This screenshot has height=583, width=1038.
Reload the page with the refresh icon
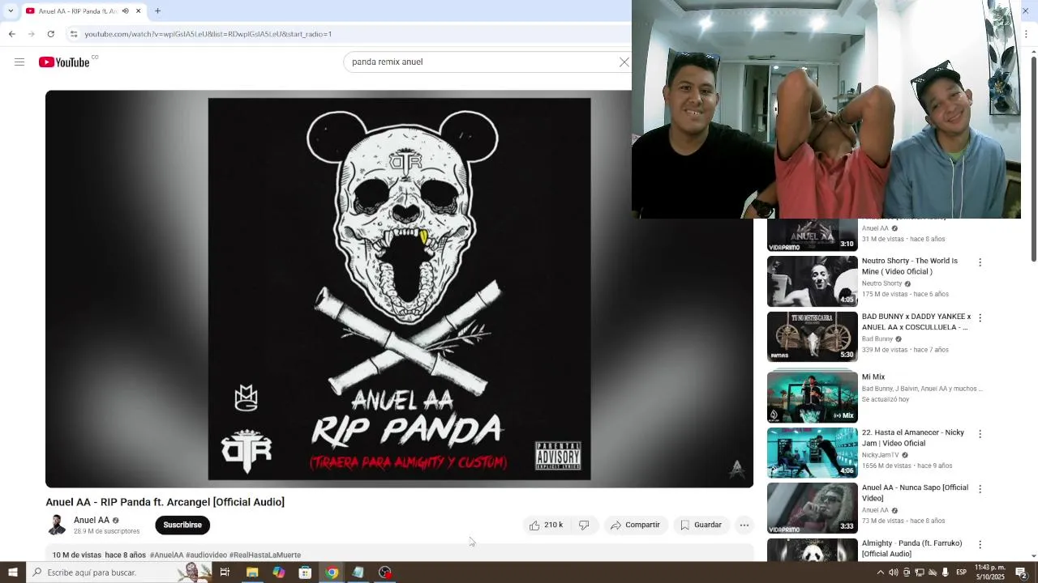50,34
